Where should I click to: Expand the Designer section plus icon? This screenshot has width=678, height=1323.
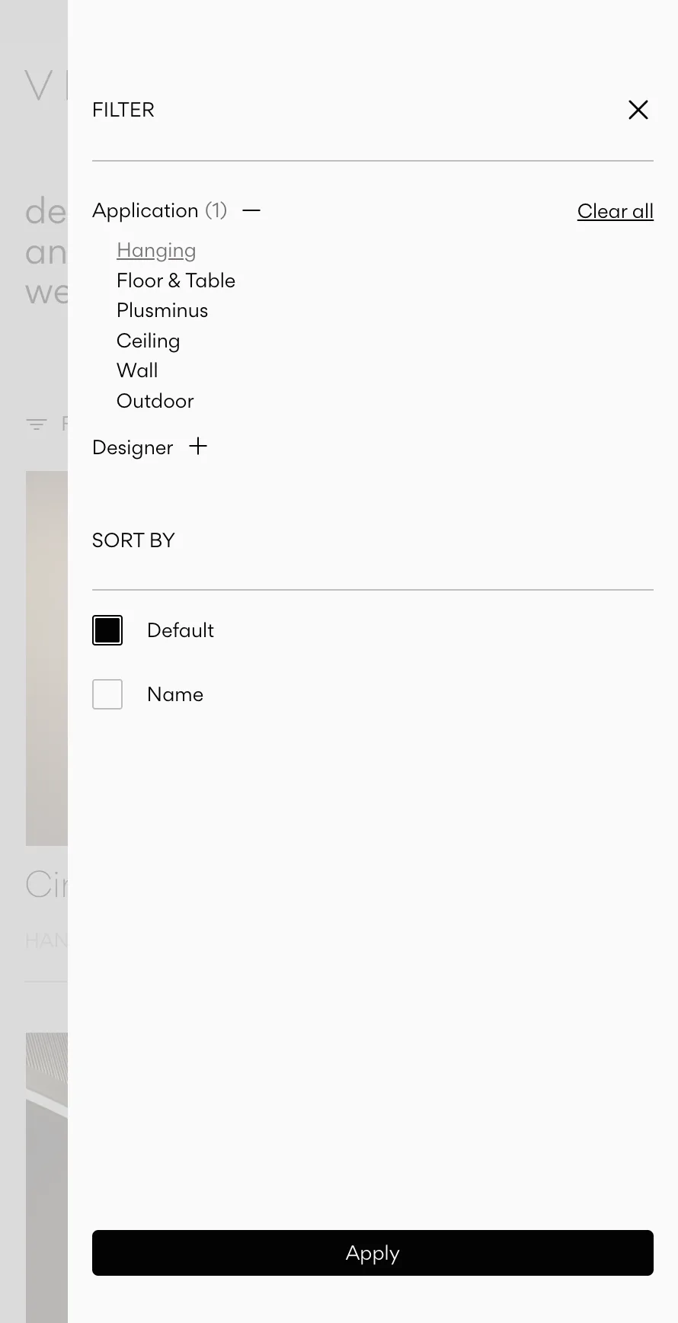pos(198,447)
